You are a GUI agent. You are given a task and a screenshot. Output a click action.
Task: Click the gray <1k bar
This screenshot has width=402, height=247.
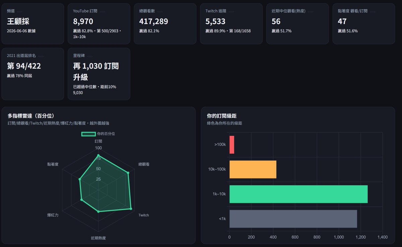pos(293,219)
